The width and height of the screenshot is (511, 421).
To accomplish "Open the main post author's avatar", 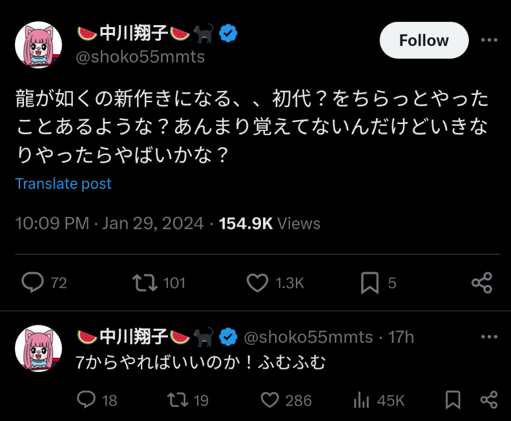I will pyautogui.click(x=39, y=45).
